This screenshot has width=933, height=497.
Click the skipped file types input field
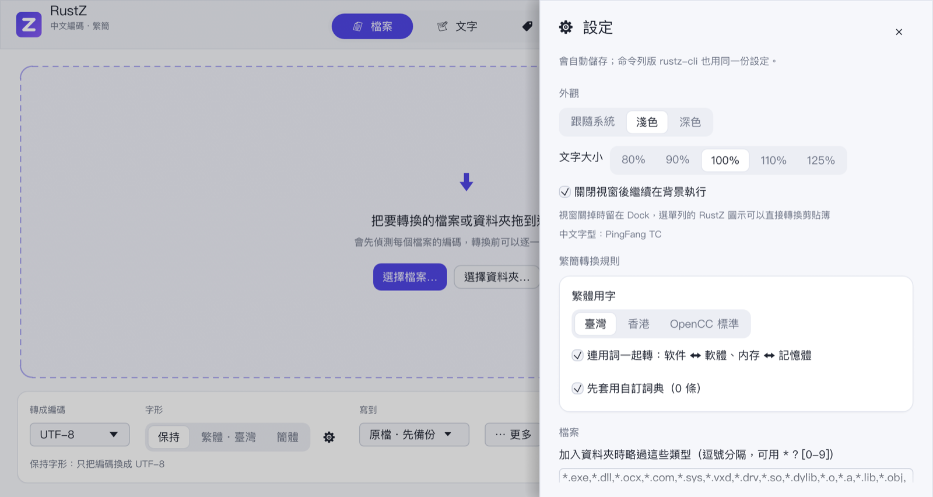(736, 476)
